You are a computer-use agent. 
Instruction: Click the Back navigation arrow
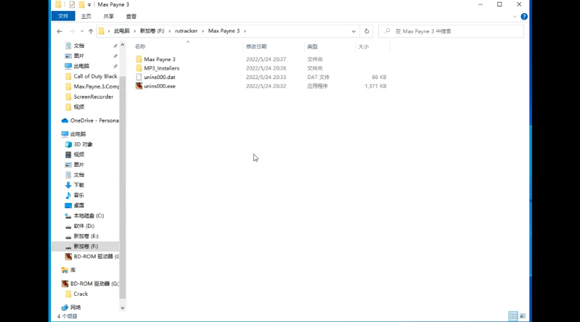point(60,31)
